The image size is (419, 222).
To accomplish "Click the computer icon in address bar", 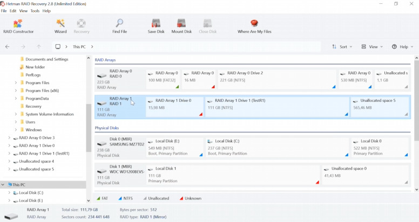I will [58, 47].
